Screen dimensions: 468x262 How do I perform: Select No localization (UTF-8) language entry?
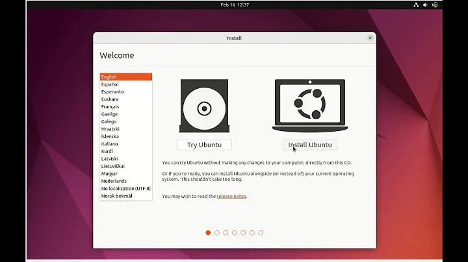click(126, 189)
